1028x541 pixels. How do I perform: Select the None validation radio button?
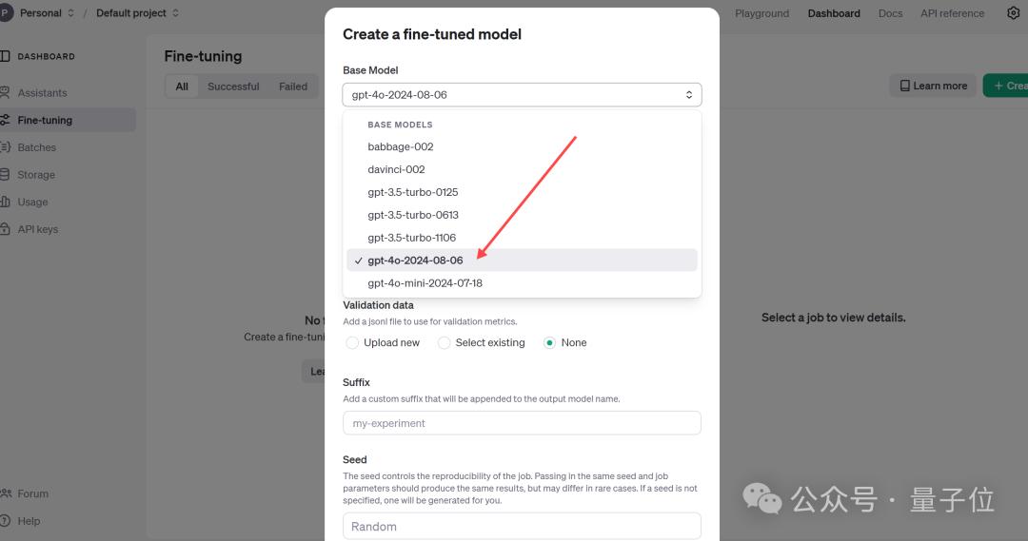(549, 342)
